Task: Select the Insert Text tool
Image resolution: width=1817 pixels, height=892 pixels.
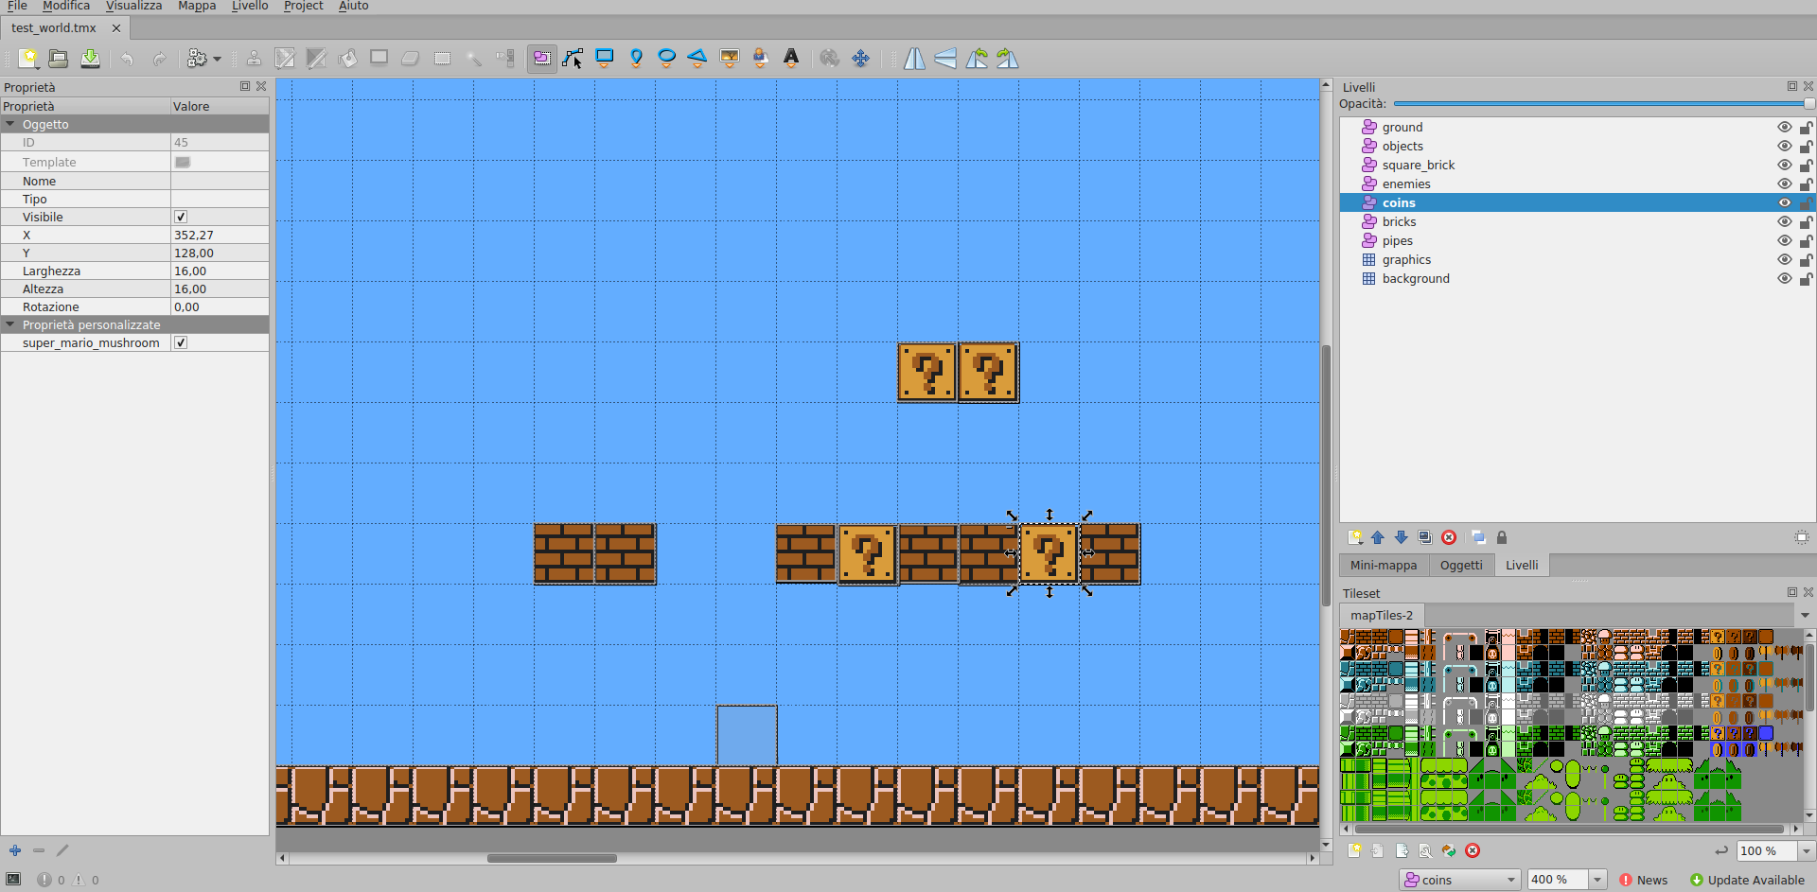Action: click(791, 59)
